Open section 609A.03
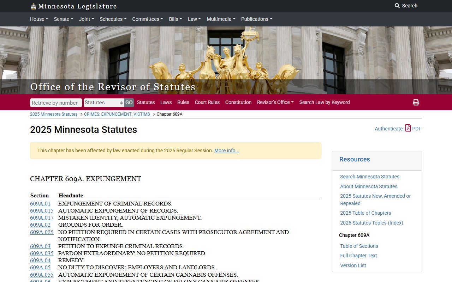452x282 pixels. 40,246
